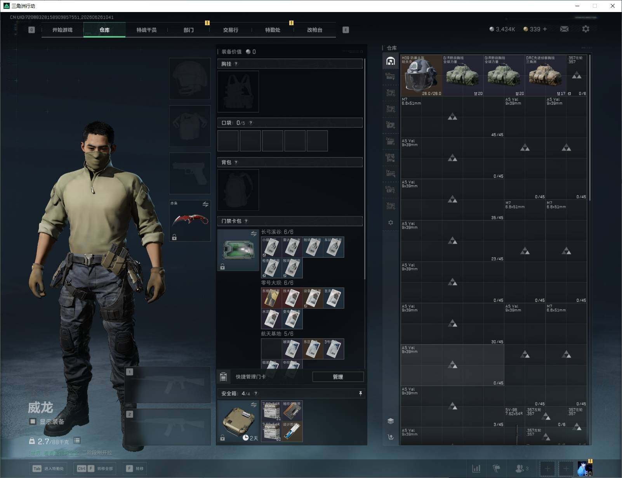
Task: Open the mail envelope icon
Action: tap(564, 29)
